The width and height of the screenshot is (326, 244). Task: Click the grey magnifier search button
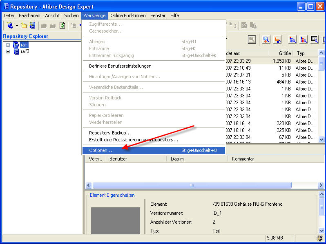[252, 39]
